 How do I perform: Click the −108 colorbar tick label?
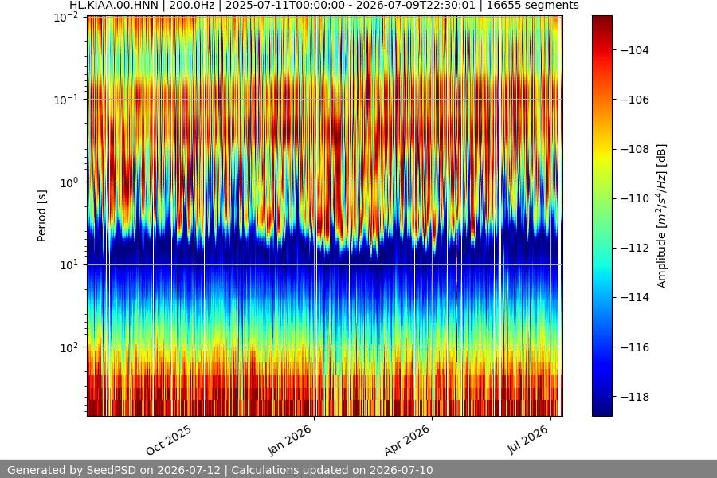click(x=635, y=149)
